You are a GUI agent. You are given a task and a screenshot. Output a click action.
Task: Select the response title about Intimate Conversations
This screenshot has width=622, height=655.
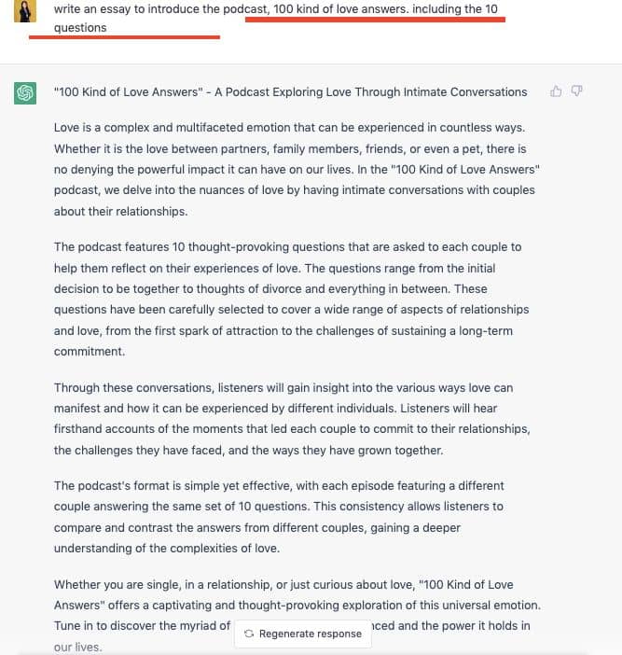pos(290,91)
